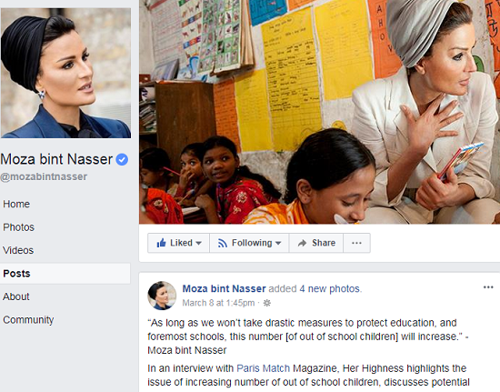Click the RSS icon on Following
500x392 pixels.
pyautogui.click(x=222, y=243)
